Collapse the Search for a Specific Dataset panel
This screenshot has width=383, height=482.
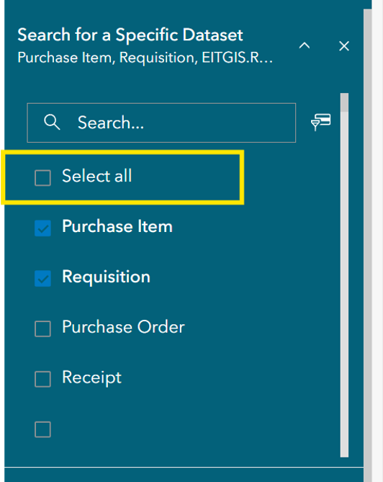click(x=304, y=46)
